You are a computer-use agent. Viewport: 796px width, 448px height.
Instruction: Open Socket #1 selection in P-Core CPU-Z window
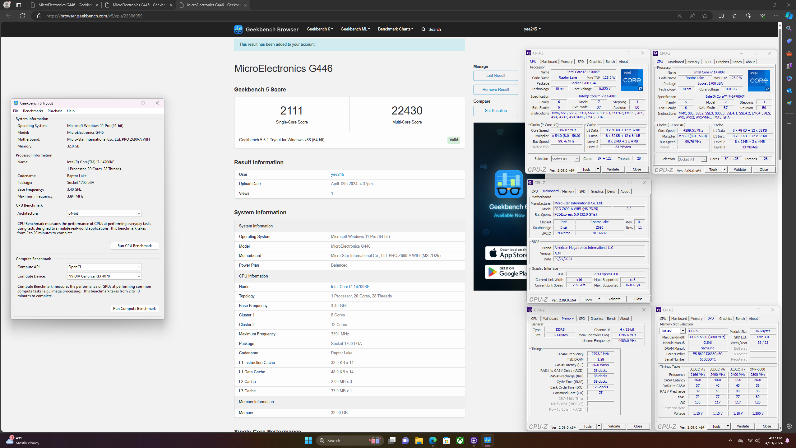tap(565, 159)
